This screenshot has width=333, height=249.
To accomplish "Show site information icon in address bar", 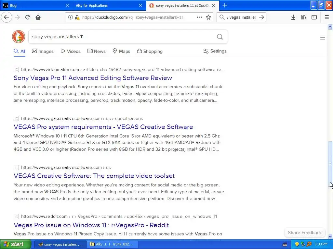I will 70,17.
